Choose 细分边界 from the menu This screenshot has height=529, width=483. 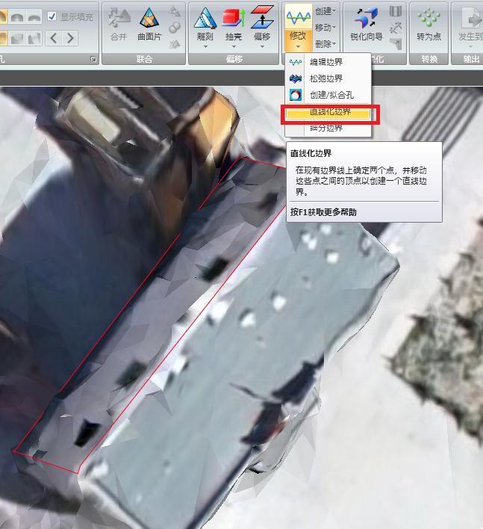(328, 128)
